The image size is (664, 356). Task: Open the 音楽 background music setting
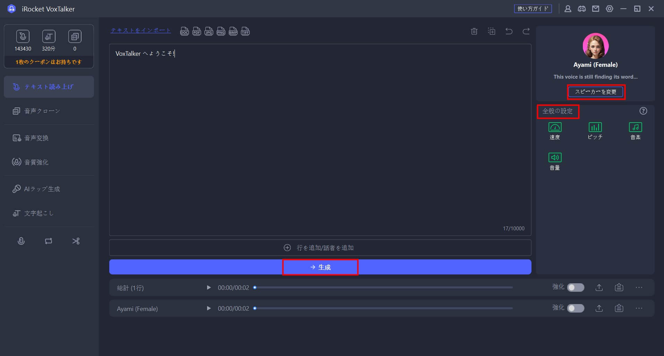(x=635, y=131)
